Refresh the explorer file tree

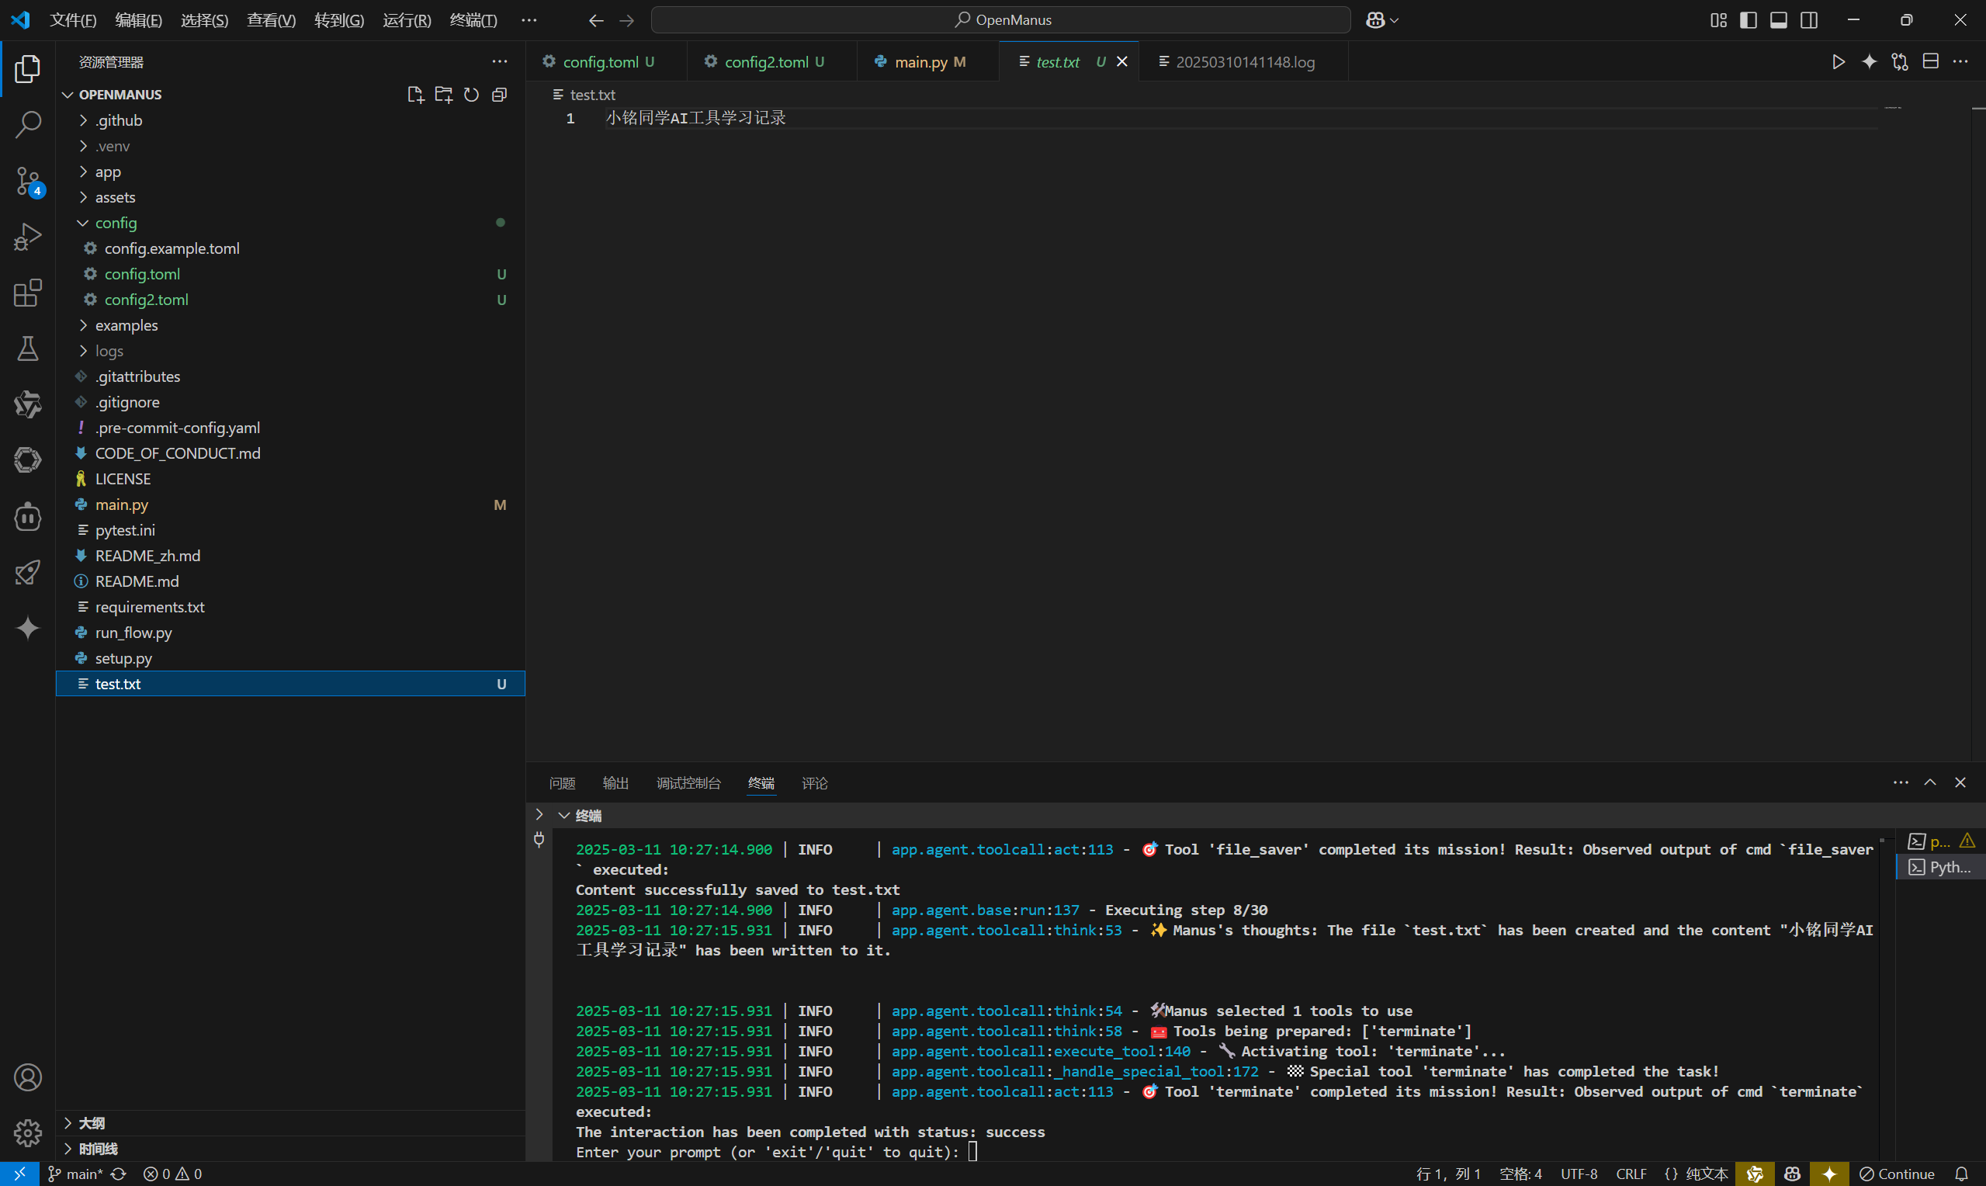[x=471, y=95]
